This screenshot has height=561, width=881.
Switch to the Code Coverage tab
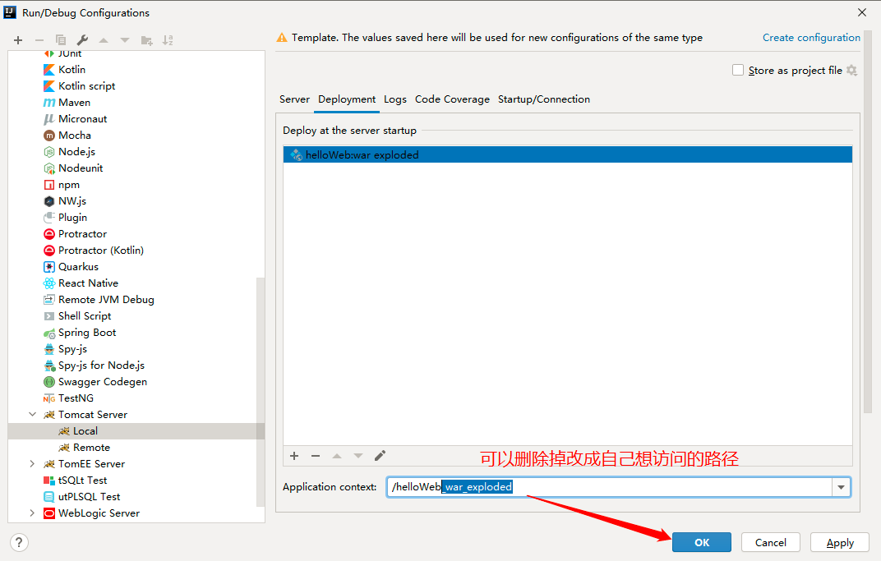point(452,99)
